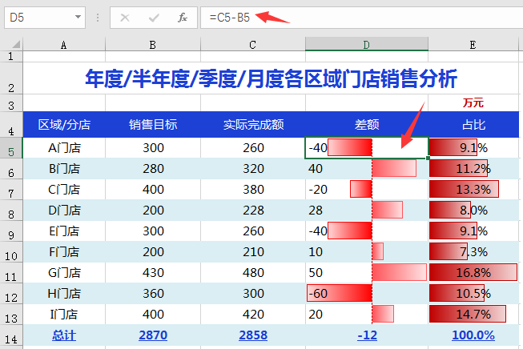Image resolution: width=523 pixels, height=349 pixels.
Task: Select the 420 actual amount cell
Action: click(253, 315)
